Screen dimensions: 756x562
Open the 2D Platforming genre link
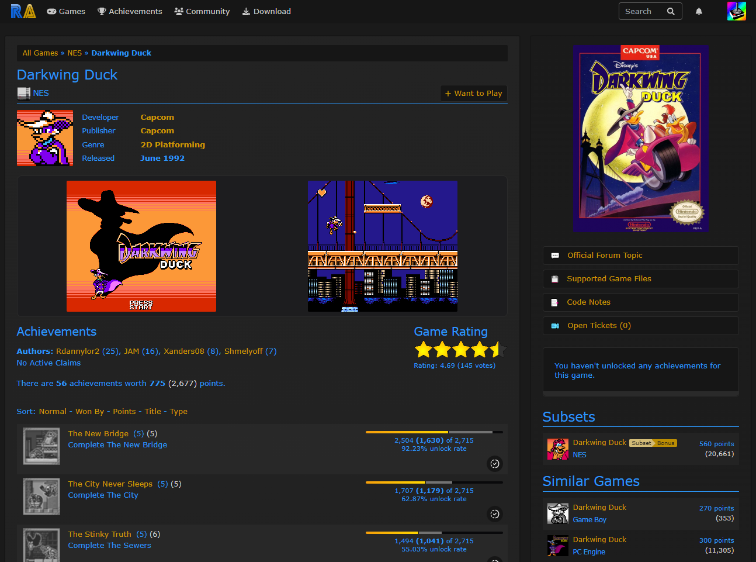173,144
